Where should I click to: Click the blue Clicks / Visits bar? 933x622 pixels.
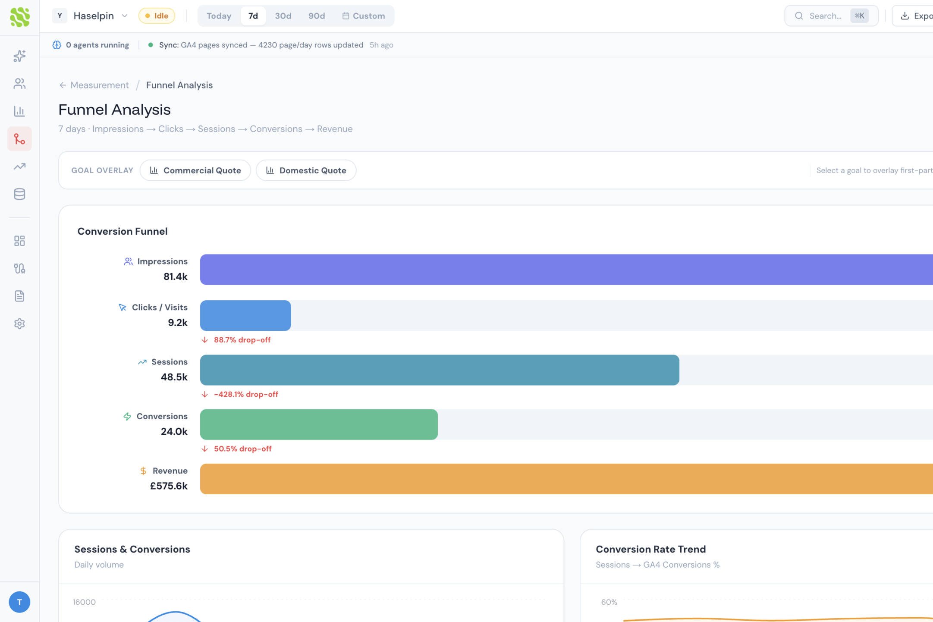point(245,315)
